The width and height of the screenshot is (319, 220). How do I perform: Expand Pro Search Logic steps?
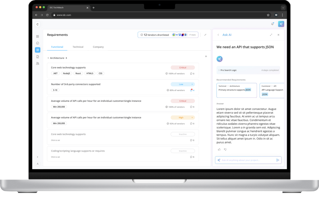tap(219, 70)
